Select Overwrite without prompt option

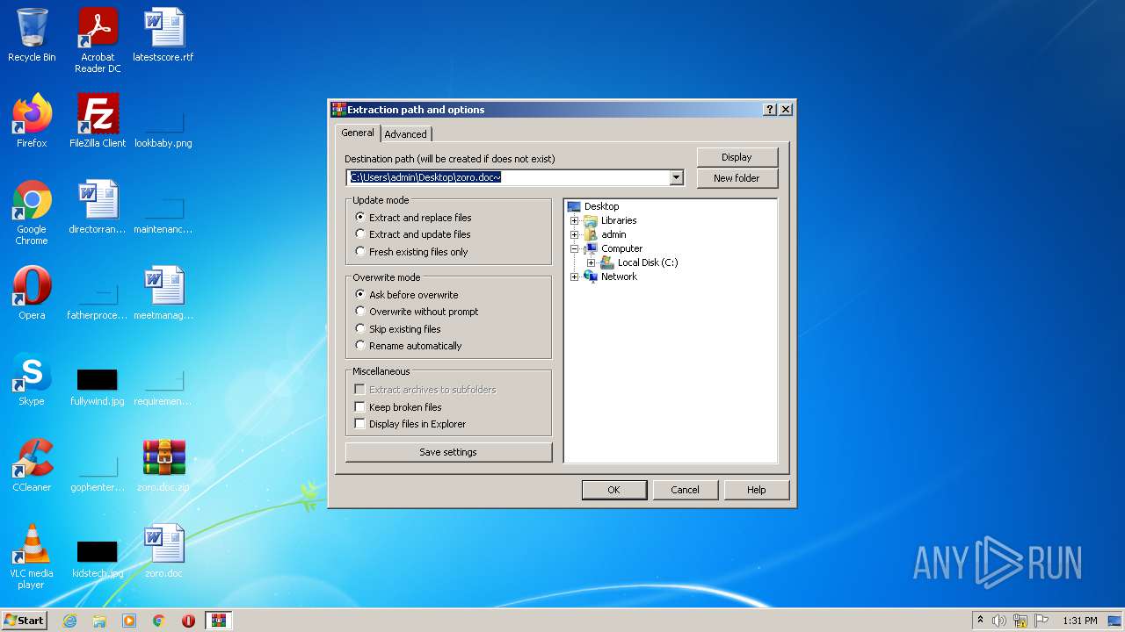pyautogui.click(x=417, y=312)
